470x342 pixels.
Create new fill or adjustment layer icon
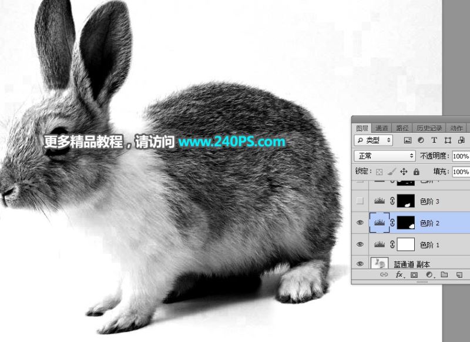[x=429, y=275]
